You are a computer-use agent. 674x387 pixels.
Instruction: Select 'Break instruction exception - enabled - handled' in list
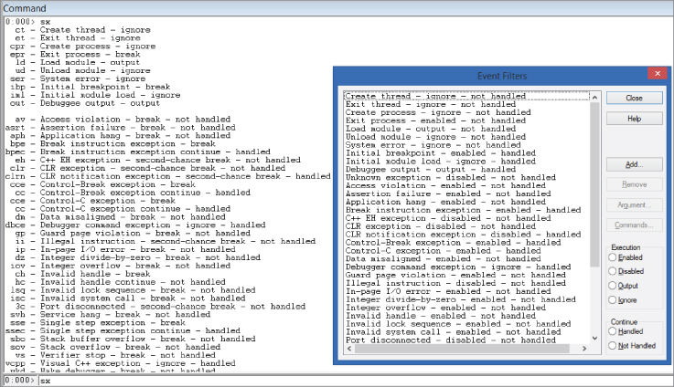(466, 210)
